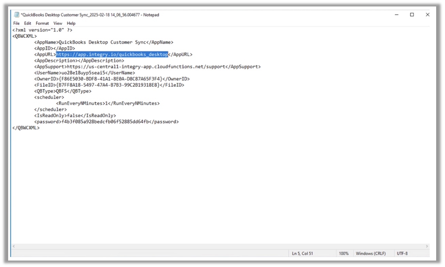Click the empty AppID line
Viewport: 445px width, 267px height.
pyautogui.click(x=54, y=48)
